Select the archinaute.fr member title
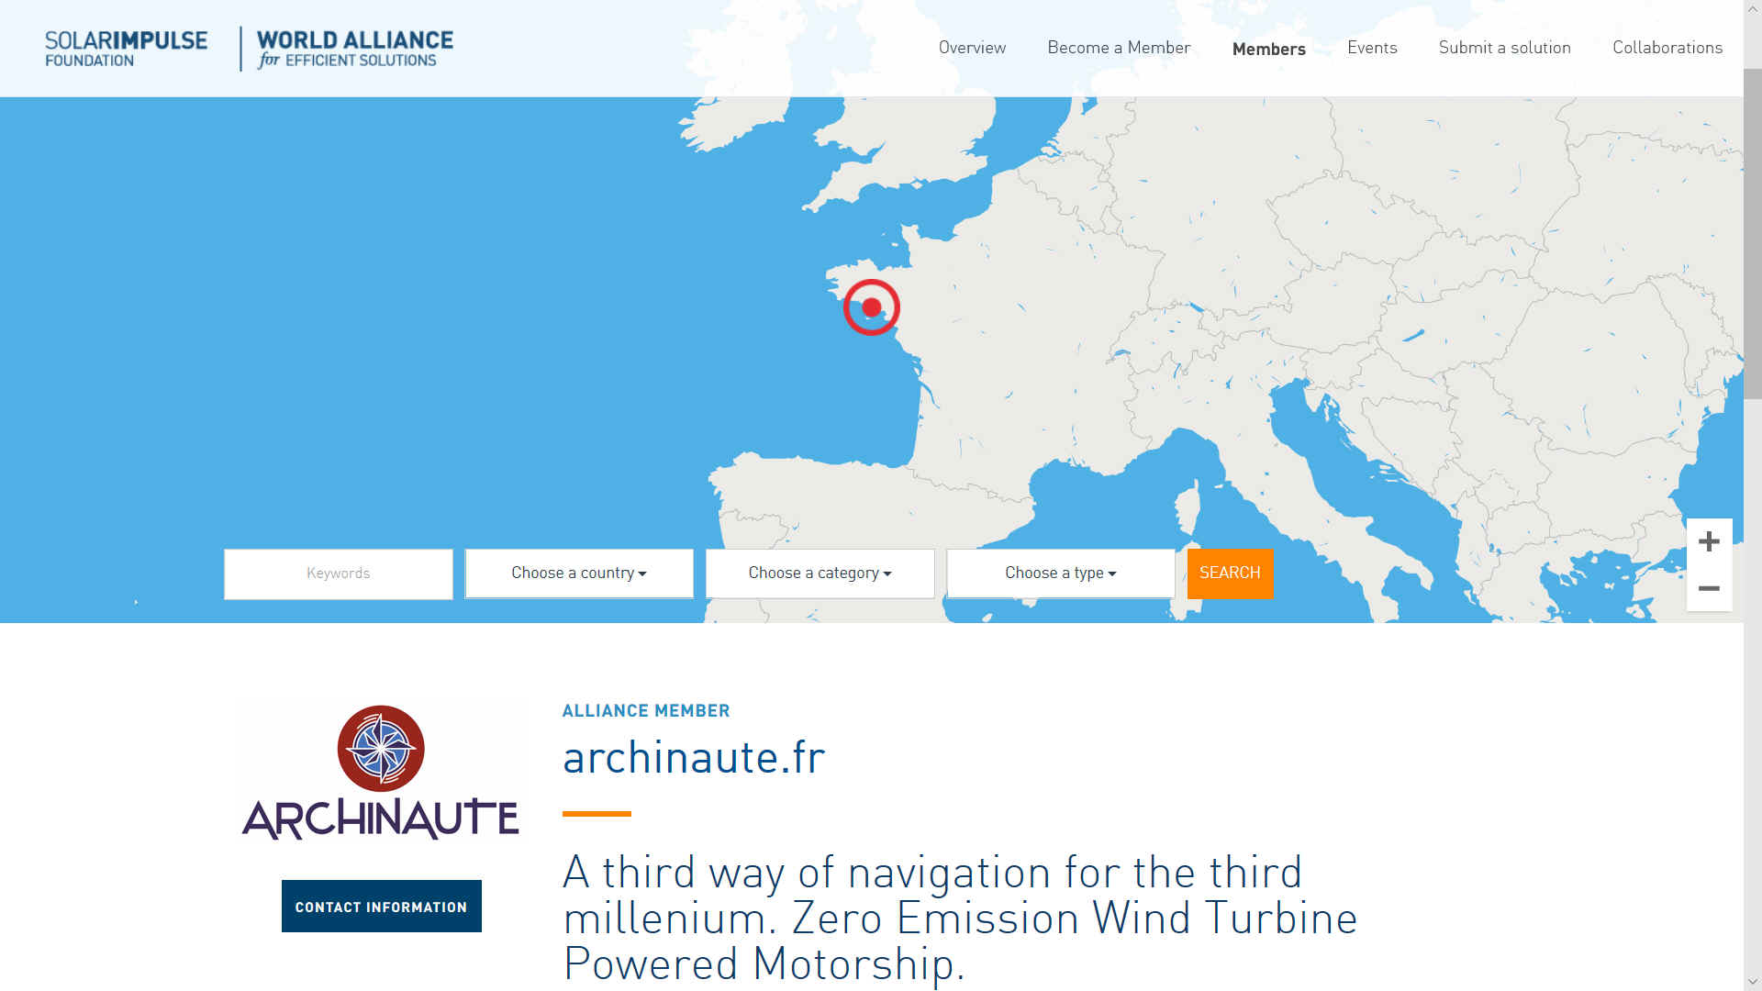The height and width of the screenshot is (991, 1762). 694,758
